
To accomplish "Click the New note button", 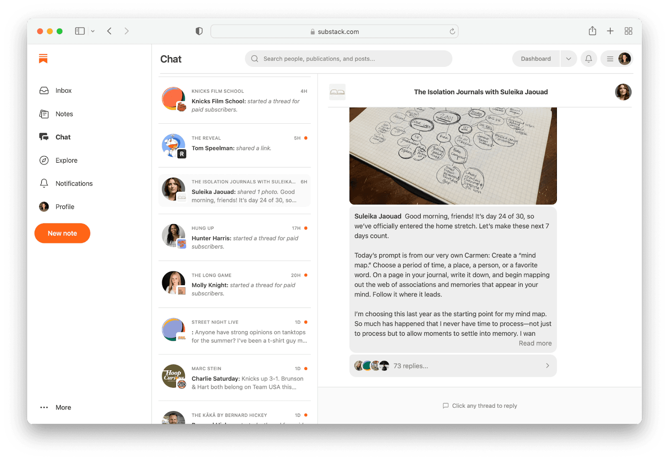I will [62, 233].
